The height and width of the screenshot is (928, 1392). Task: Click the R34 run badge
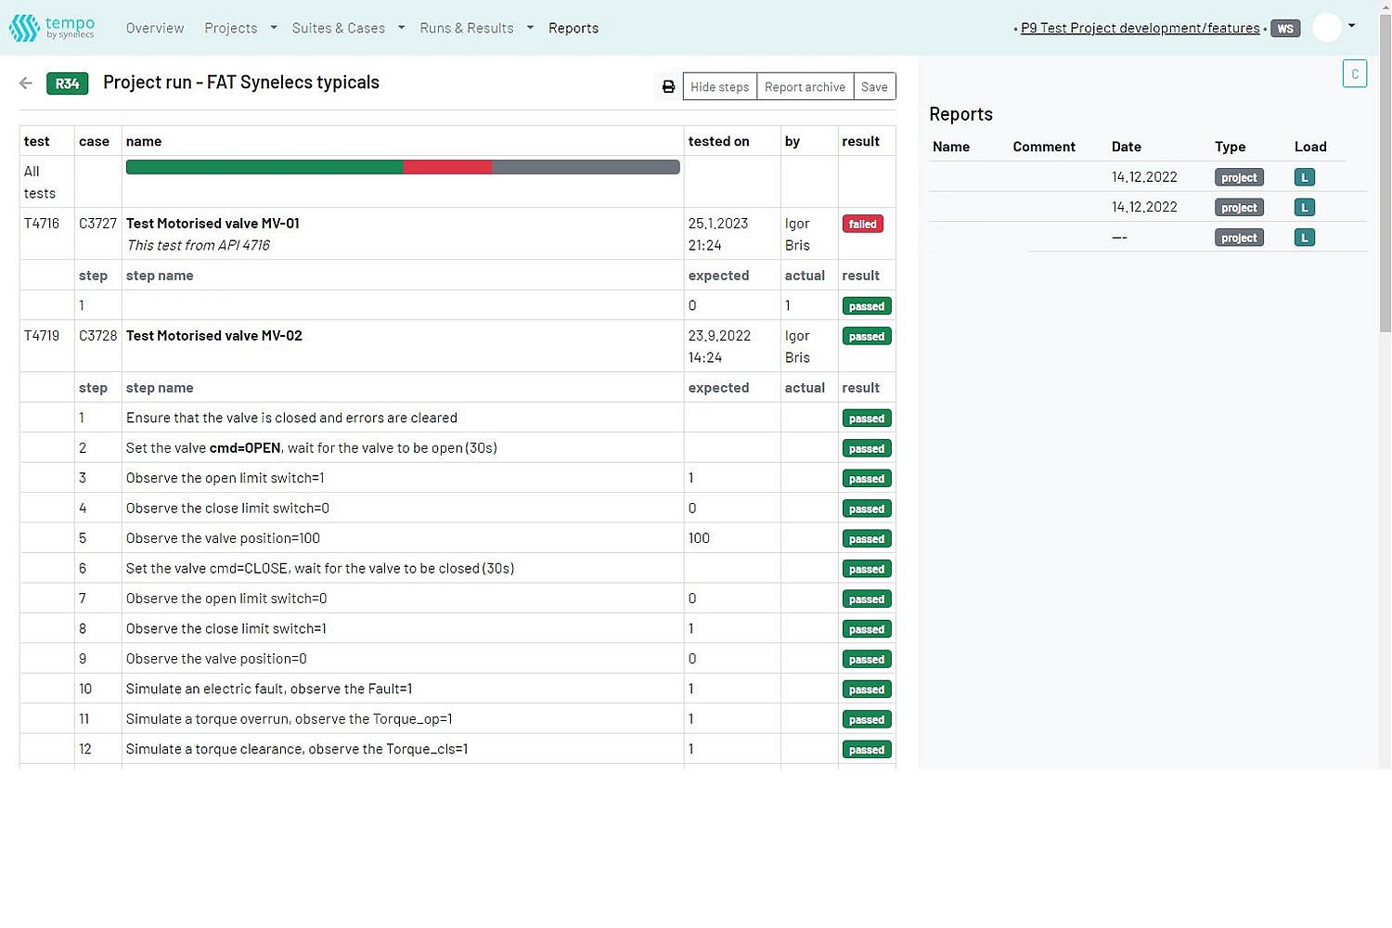67,84
